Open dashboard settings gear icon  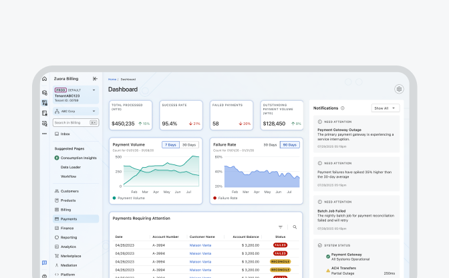399,89
